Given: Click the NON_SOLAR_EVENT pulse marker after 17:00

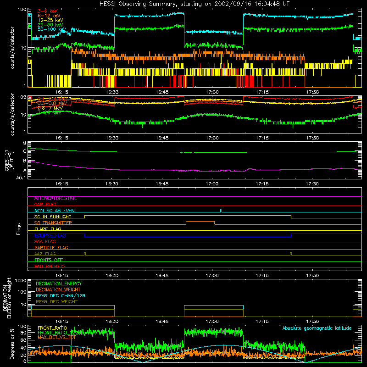Looking at the screenshot, I should pyautogui.click(x=221, y=211).
